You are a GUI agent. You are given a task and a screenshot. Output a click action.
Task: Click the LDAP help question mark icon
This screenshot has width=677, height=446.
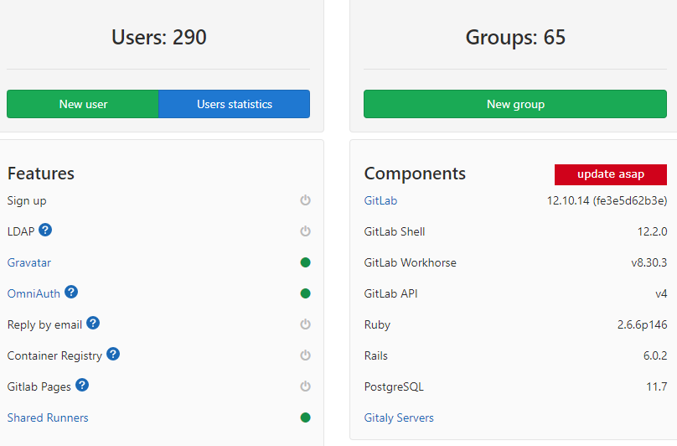45,230
